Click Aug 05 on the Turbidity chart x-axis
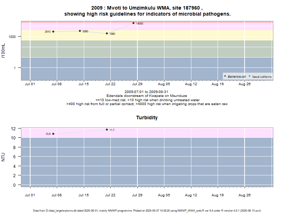The width and height of the screenshot is (284, 213). (164, 195)
